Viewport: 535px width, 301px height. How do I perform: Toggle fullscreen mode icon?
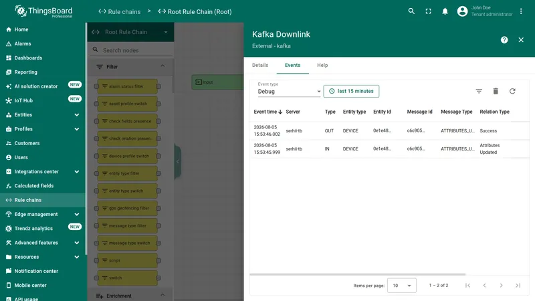(x=428, y=11)
